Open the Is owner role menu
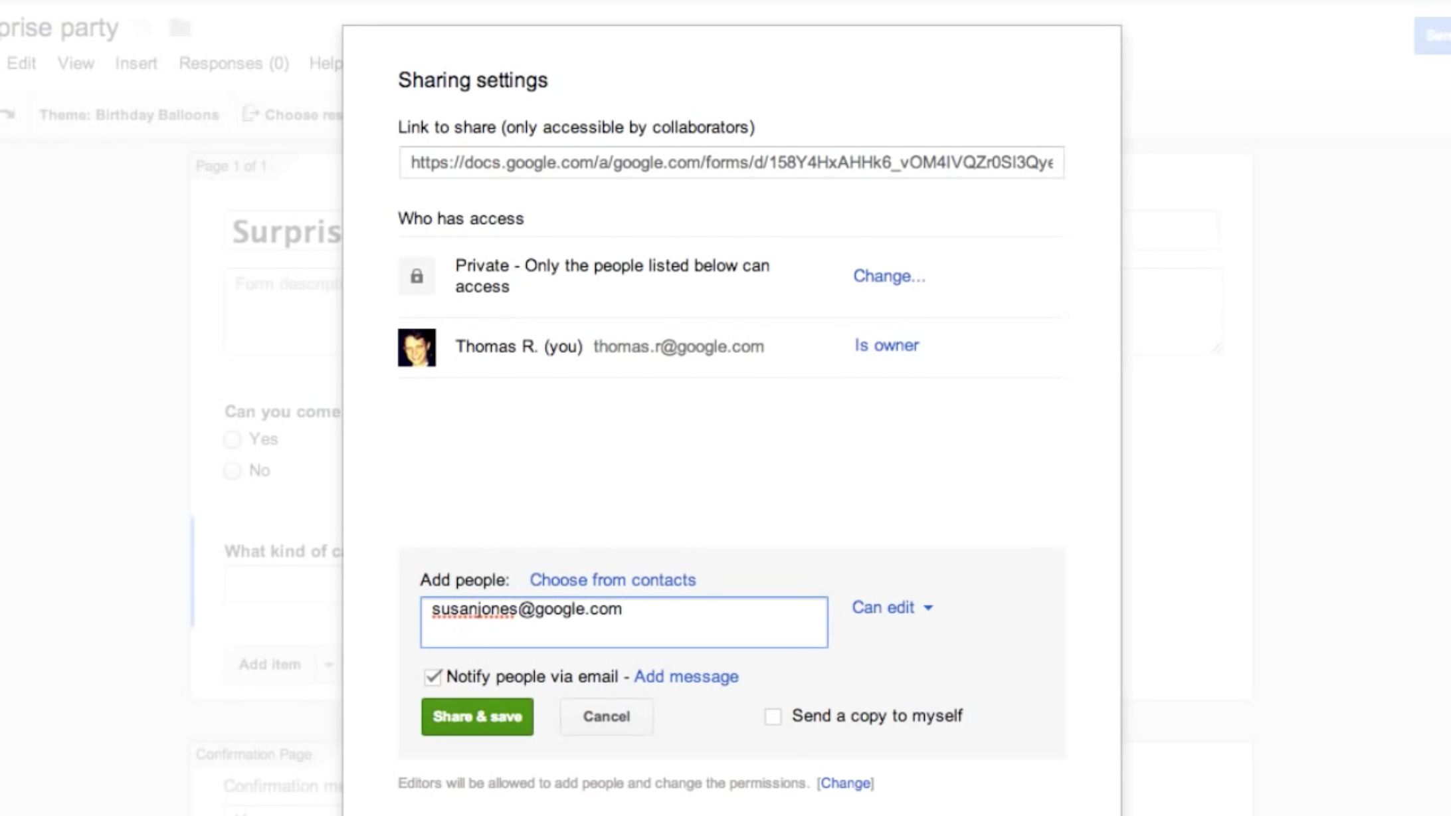The image size is (1451, 816). tap(886, 346)
